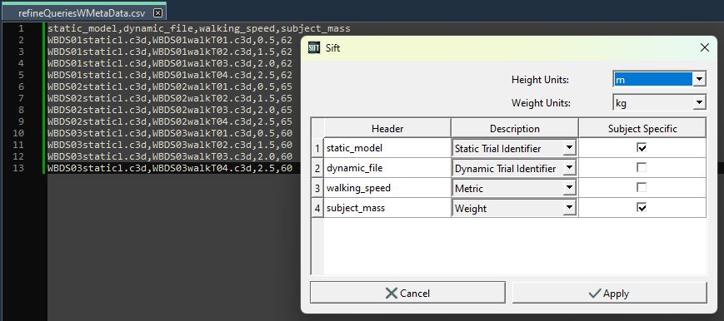Viewport: 724px width, 321px height.
Task: Click the Sift logo icon in dialog title
Action: pos(313,47)
